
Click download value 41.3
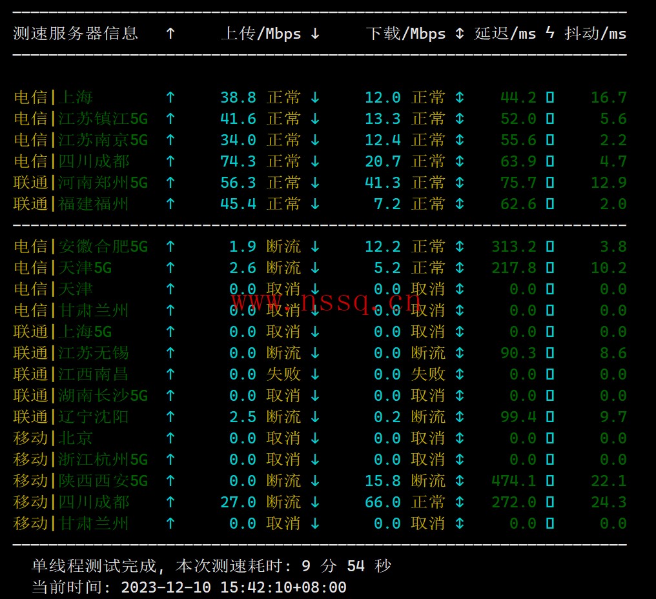click(x=383, y=183)
